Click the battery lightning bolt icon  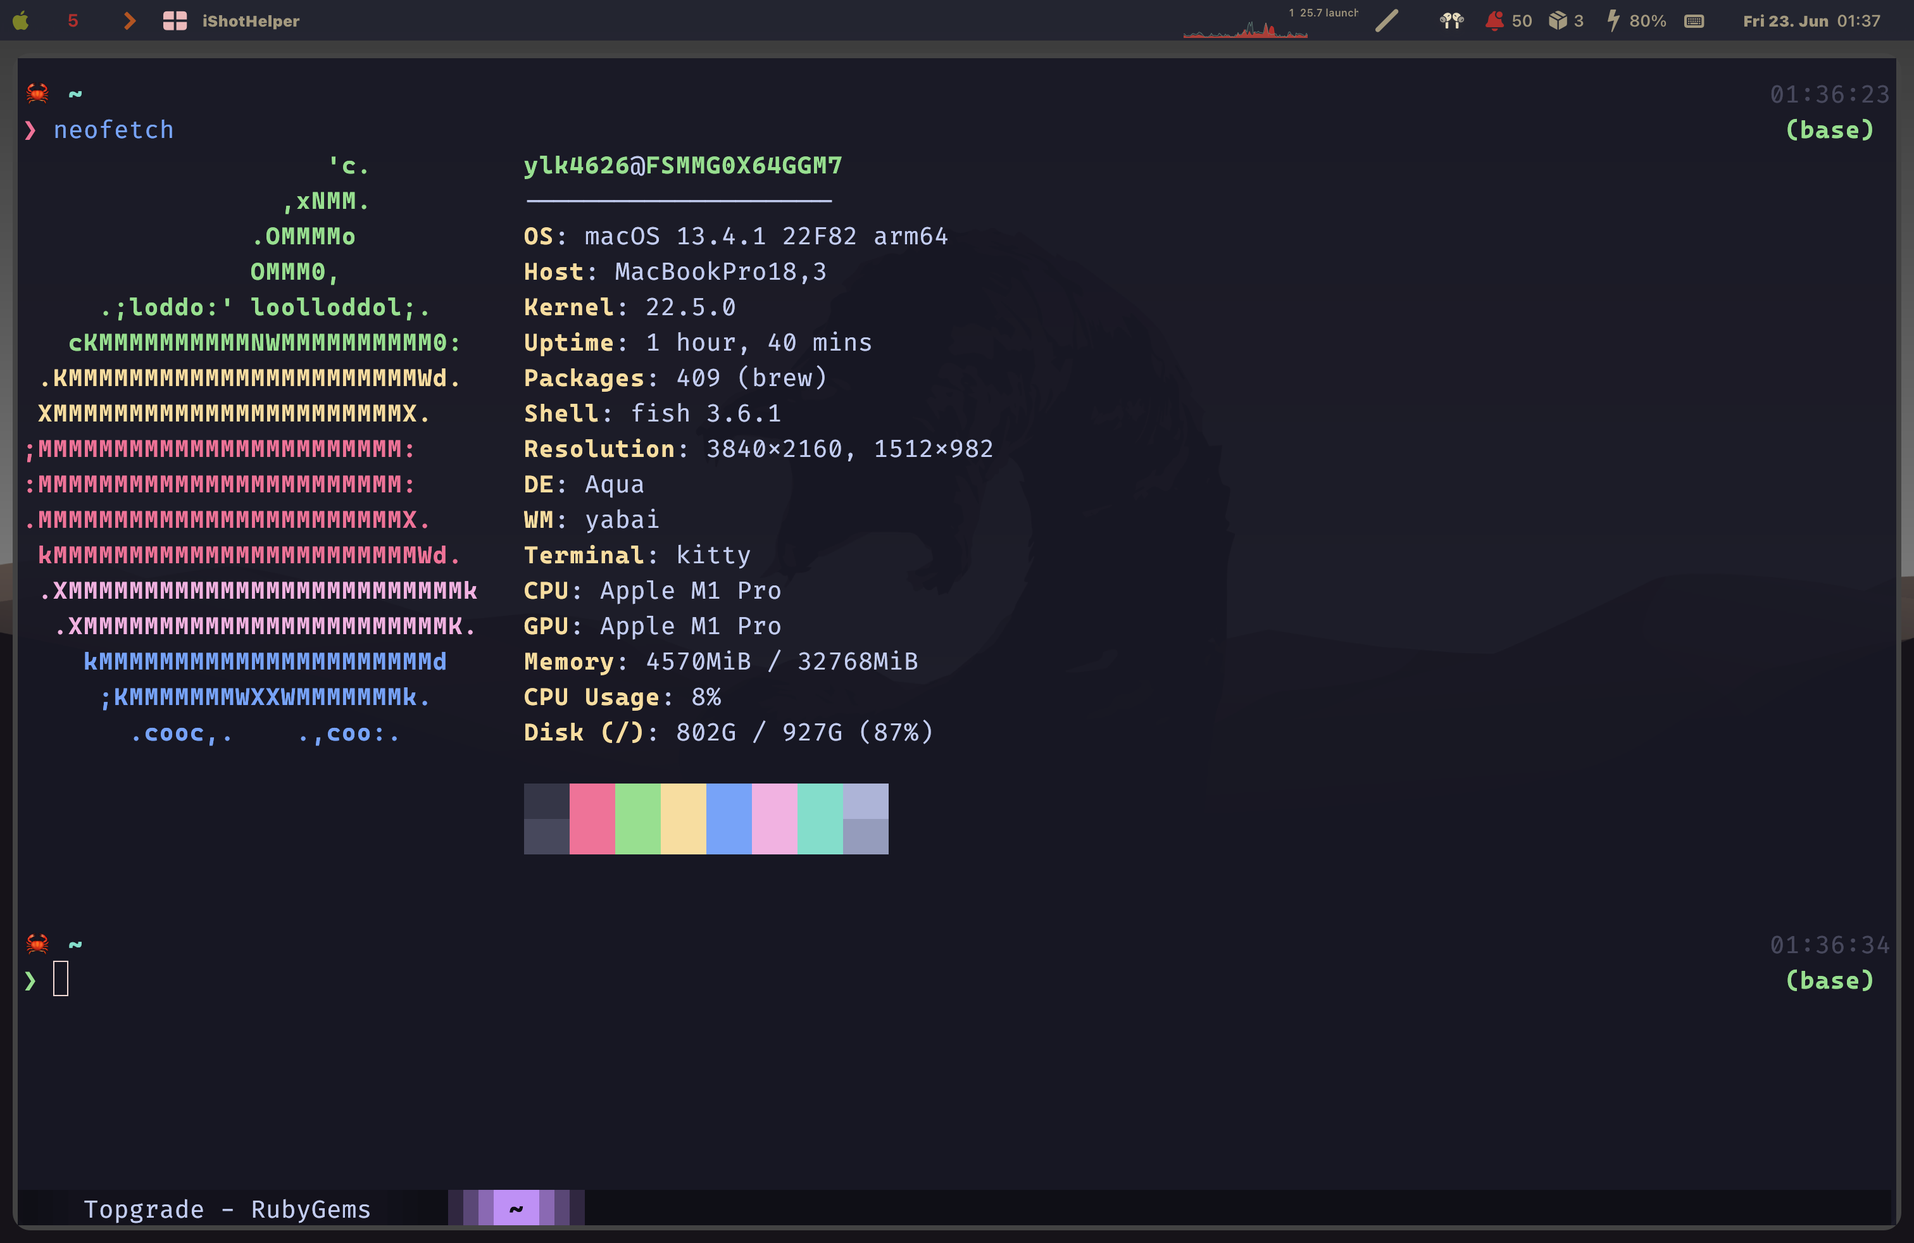coord(1613,20)
